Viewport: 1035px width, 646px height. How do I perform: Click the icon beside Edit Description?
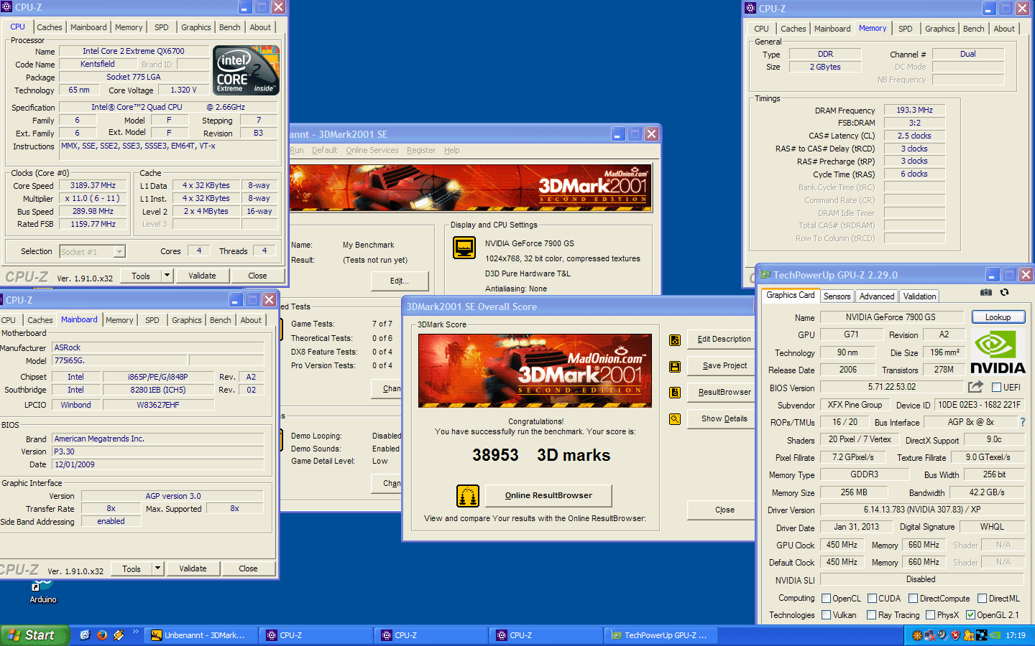point(675,340)
